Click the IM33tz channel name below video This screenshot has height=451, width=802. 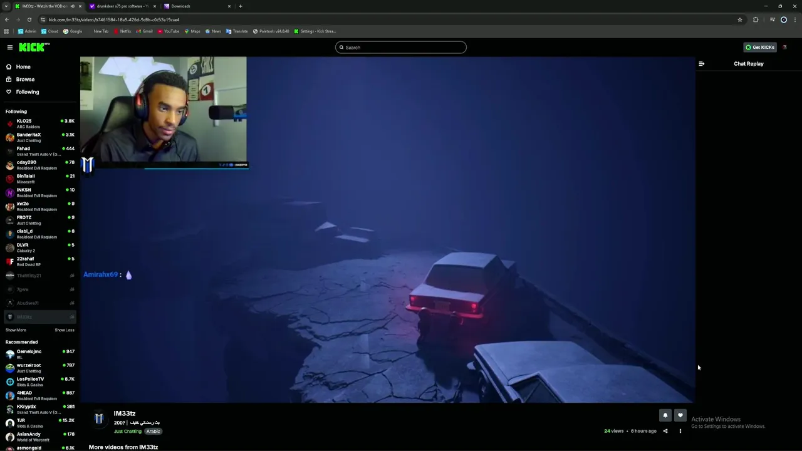click(x=125, y=413)
